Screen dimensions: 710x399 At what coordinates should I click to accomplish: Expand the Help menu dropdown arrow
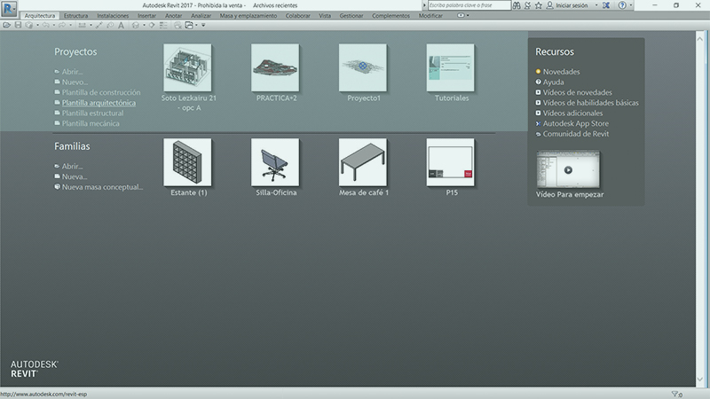(631, 5)
